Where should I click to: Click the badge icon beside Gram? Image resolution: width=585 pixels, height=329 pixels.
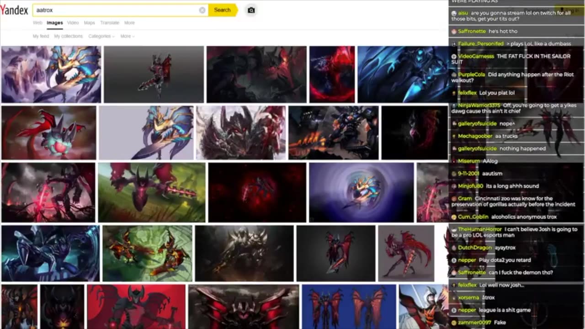point(454,199)
